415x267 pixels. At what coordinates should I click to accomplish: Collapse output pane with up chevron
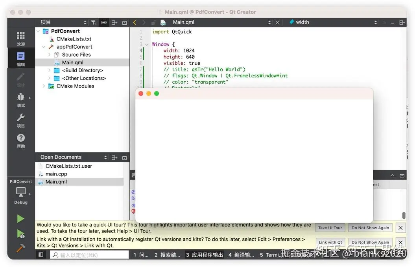(392, 176)
